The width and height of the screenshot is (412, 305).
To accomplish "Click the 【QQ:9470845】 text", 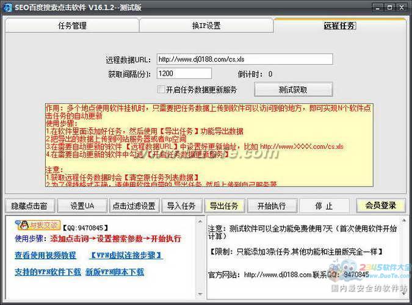I will (x=85, y=228).
